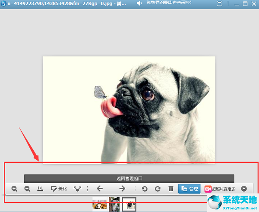Click the speaker announcement icon in title bar
Screen dimensions: 259x212
(x=139, y=3)
